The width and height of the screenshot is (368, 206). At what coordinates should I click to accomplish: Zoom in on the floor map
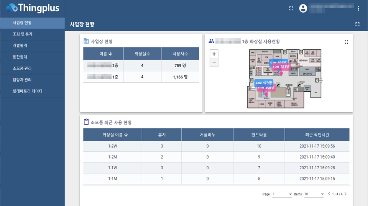coord(214,54)
